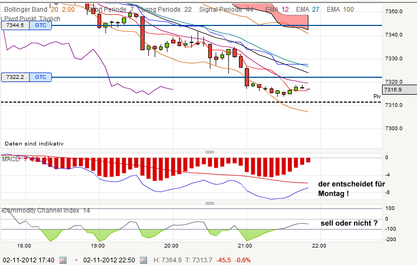Viewport: 417px width, 265px height.
Task: Click the EMA 100 indicator label
Action: (340, 10)
